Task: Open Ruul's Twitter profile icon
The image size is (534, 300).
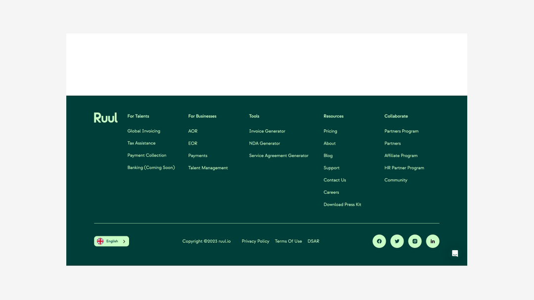Action: (397, 241)
